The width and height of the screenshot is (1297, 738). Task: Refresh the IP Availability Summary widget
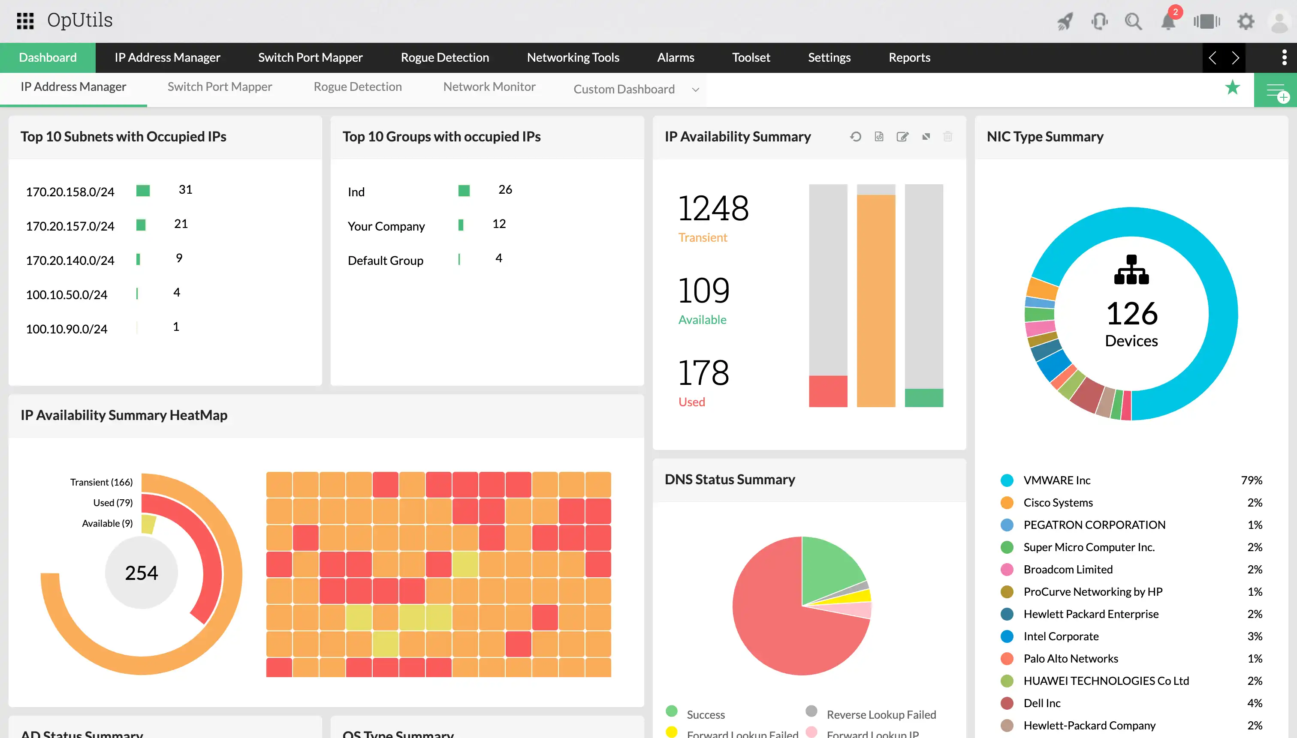[x=856, y=136]
